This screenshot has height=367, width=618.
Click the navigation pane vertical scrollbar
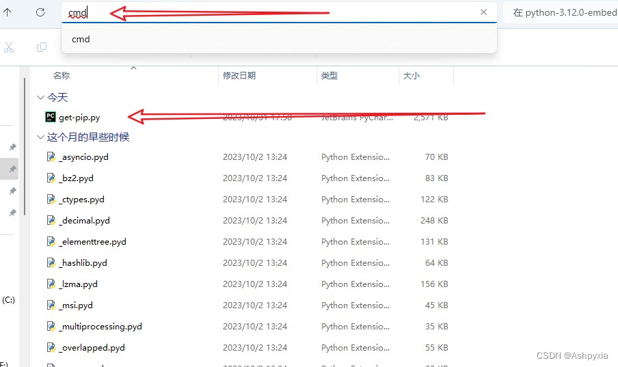(x=25, y=147)
